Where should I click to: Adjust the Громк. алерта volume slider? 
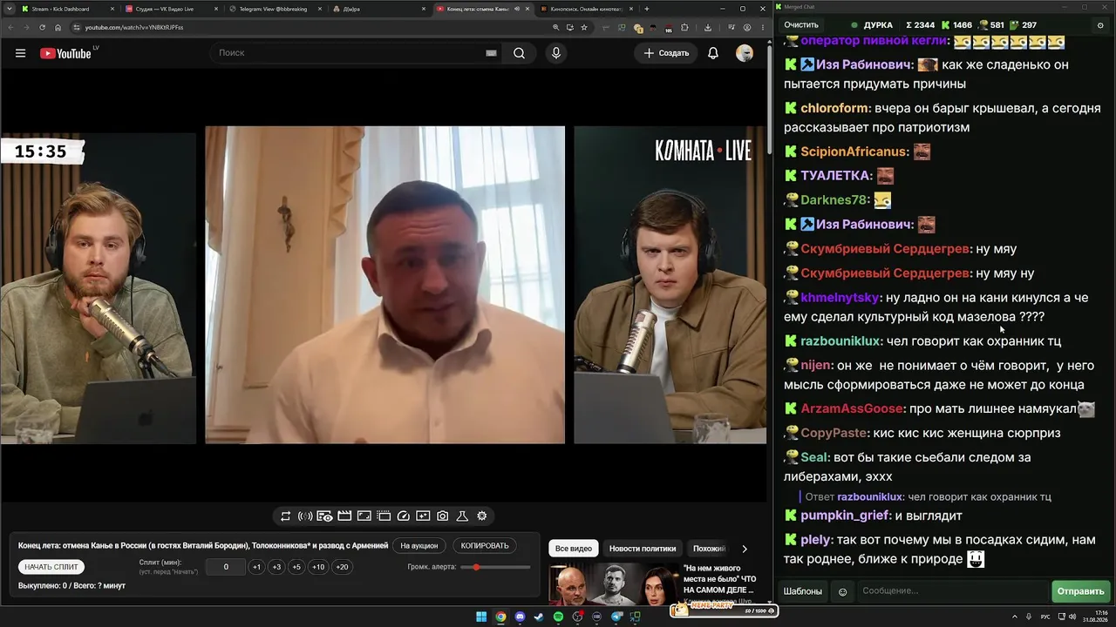(x=496, y=567)
